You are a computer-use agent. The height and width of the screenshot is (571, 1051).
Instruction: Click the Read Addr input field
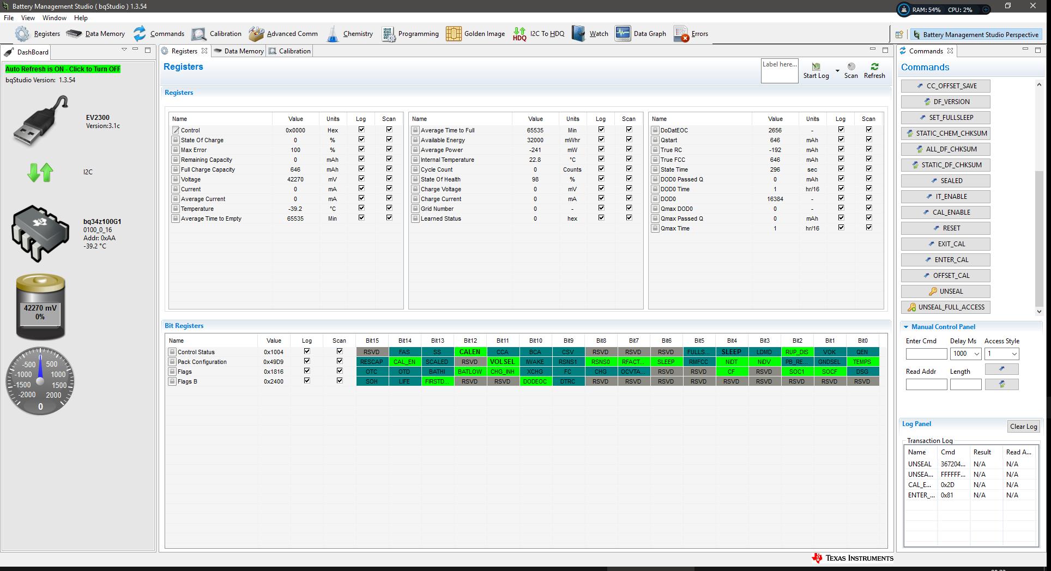(x=926, y=385)
